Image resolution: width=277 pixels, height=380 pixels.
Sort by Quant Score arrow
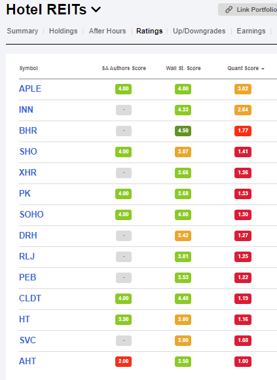(x=263, y=69)
